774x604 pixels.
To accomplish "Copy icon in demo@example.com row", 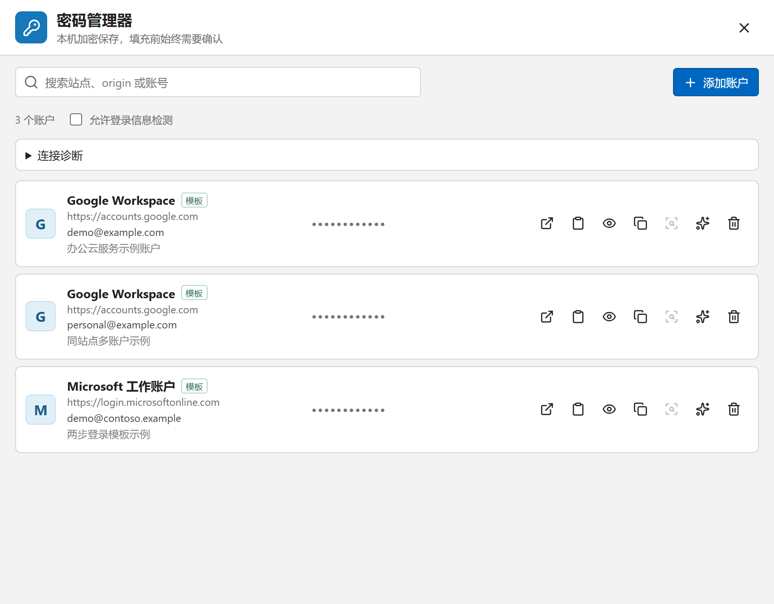I will pyautogui.click(x=640, y=224).
